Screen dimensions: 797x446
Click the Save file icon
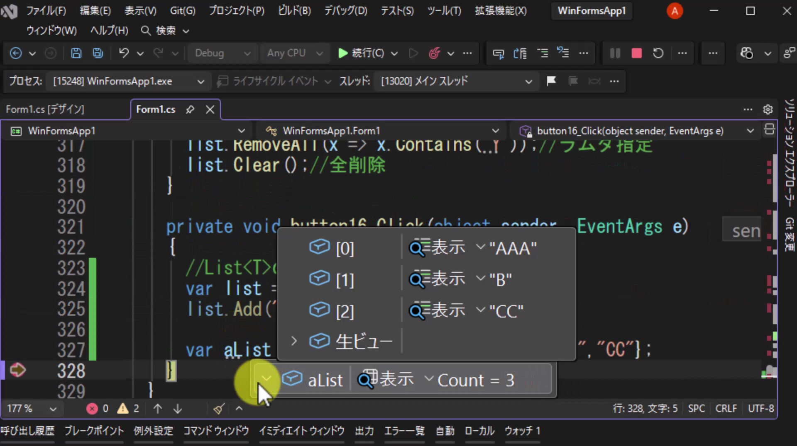76,53
